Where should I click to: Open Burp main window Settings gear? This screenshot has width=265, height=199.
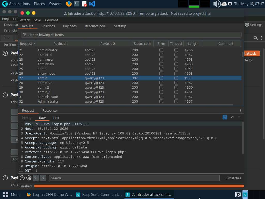(247, 25)
